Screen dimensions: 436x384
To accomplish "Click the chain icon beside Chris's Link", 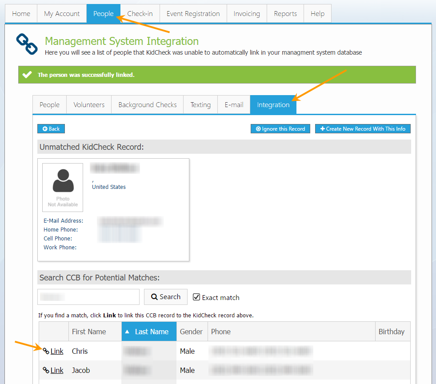I will (x=46, y=351).
